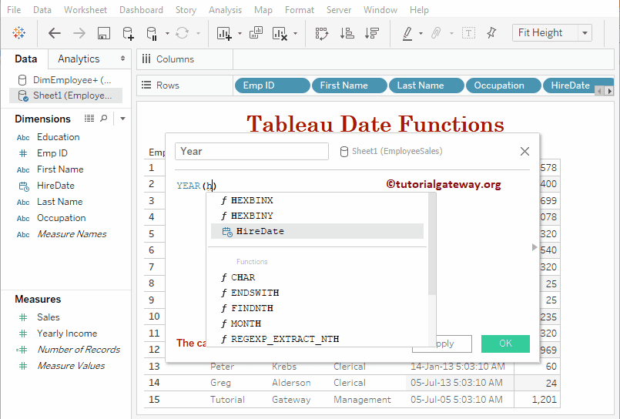Click the Group Members paperclip icon
This screenshot has width=620, height=419.
click(x=436, y=33)
